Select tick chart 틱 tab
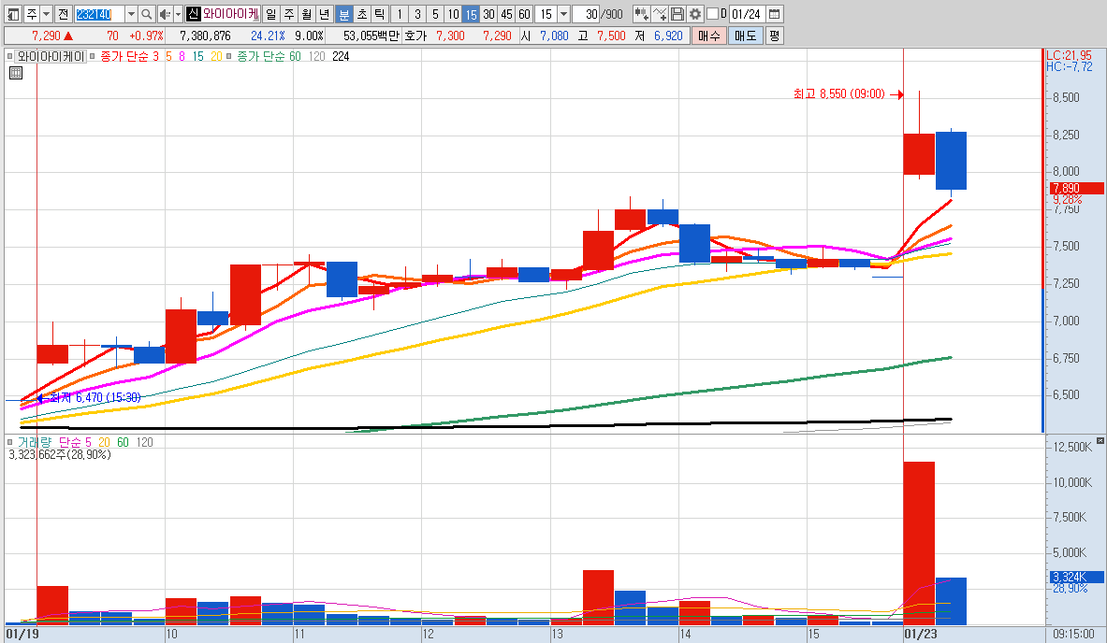This screenshot has height=643, width=1107. click(x=379, y=14)
